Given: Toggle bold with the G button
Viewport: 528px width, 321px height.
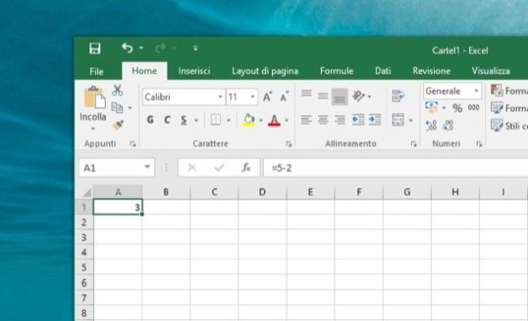Looking at the screenshot, I should [x=150, y=120].
